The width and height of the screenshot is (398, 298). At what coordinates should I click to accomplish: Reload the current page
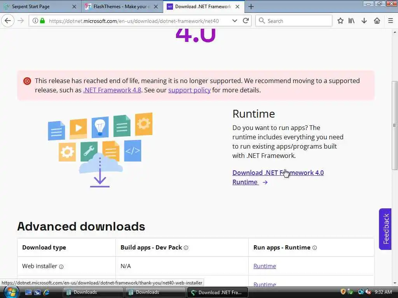pyautogui.click(x=246, y=21)
